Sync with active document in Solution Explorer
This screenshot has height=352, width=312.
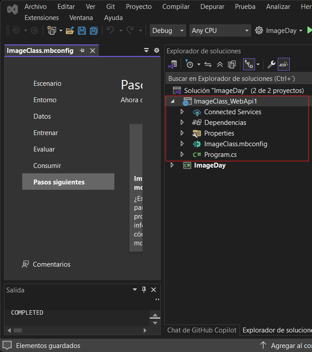pyautogui.click(x=208, y=64)
